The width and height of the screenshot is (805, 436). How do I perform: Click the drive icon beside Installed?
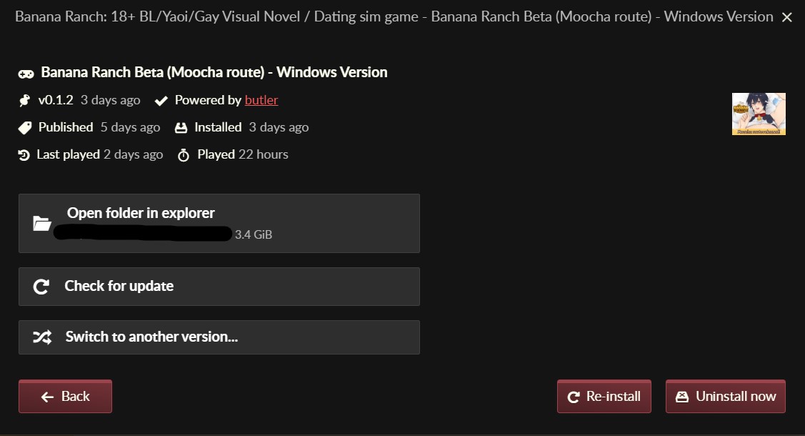click(181, 128)
